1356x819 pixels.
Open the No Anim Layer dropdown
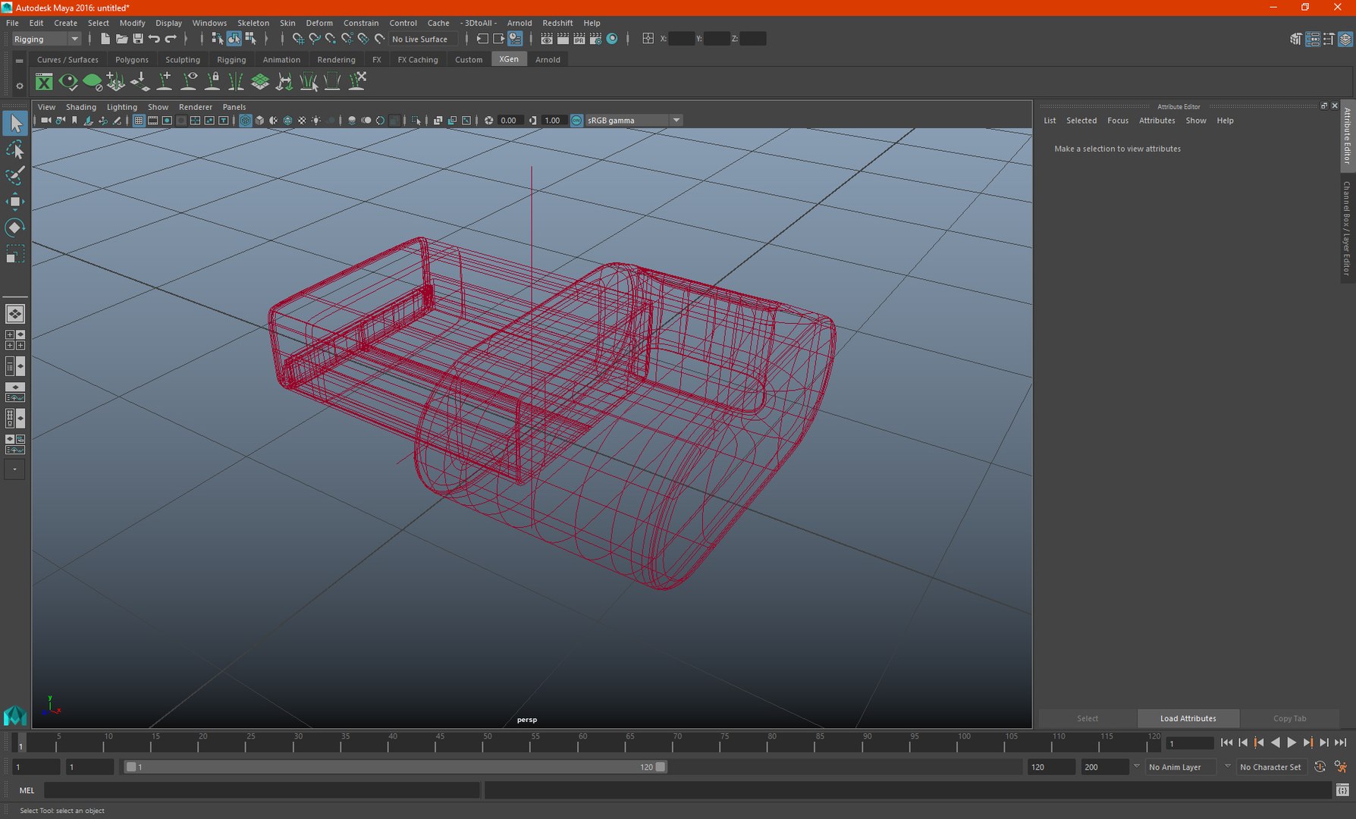click(1227, 767)
